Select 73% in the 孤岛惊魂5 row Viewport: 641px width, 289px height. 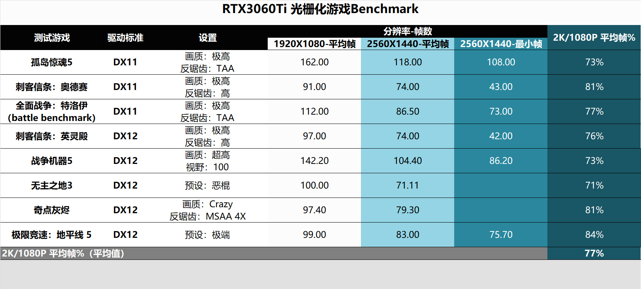[594, 62]
